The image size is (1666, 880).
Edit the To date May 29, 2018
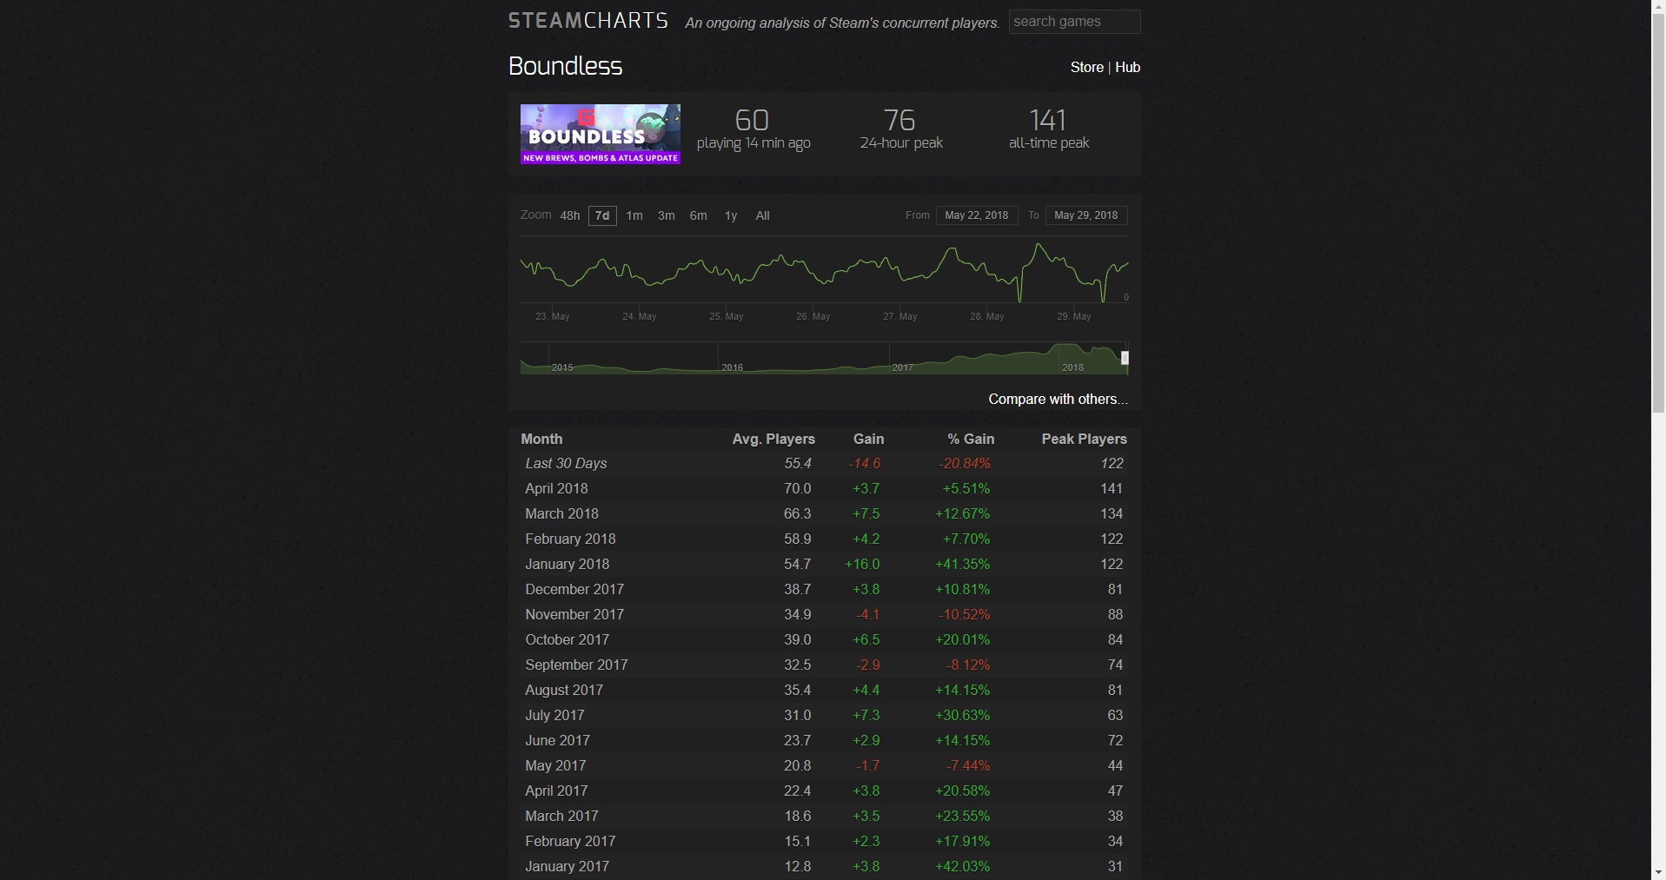coord(1086,215)
